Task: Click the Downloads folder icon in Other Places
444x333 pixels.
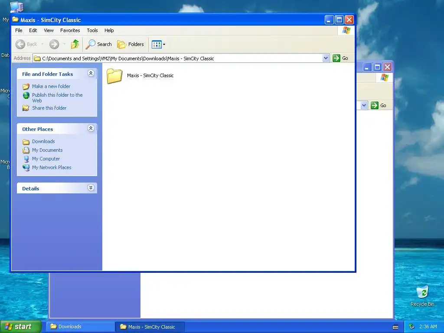Action: tap(26, 142)
